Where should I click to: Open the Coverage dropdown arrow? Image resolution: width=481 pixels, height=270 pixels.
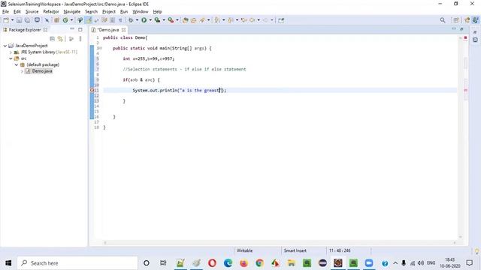[164, 20]
